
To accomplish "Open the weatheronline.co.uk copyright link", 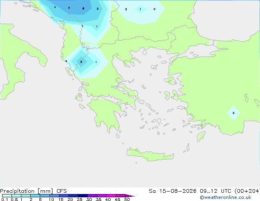I will 226,197.
